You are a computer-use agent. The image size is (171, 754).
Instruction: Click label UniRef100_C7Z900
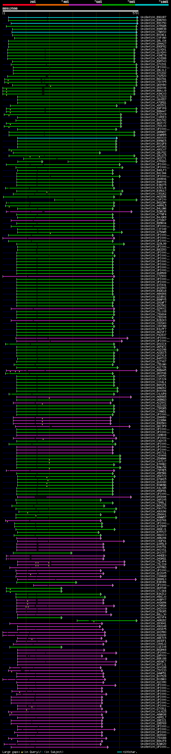[153, 276]
